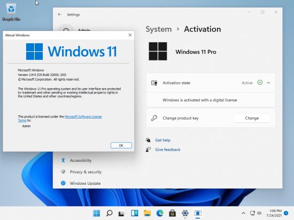Open the Recycle Bin desktop icon
This screenshot has width=294, height=220.
11,12
